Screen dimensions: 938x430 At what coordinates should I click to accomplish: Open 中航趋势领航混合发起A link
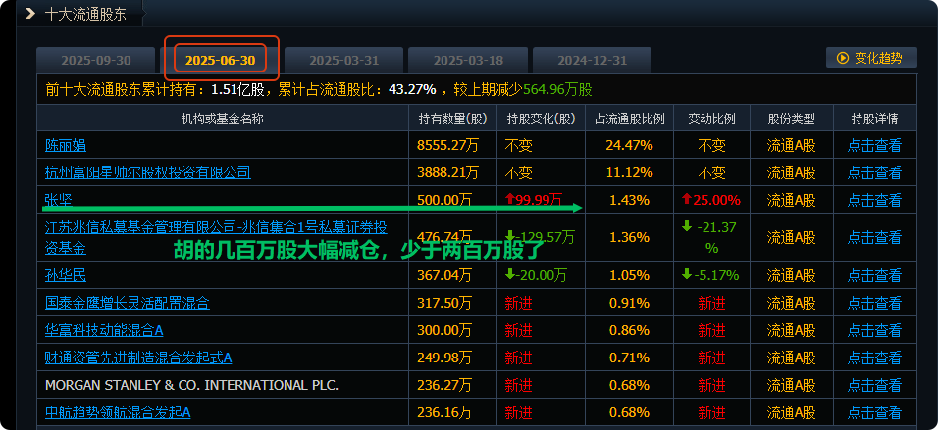click(x=118, y=412)
